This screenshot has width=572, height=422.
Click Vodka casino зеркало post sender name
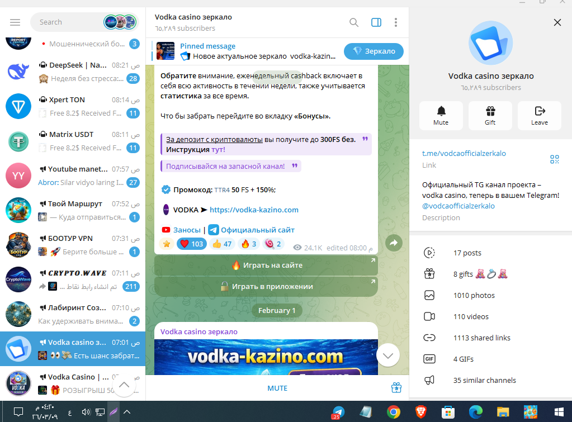[x=199, y=331]
